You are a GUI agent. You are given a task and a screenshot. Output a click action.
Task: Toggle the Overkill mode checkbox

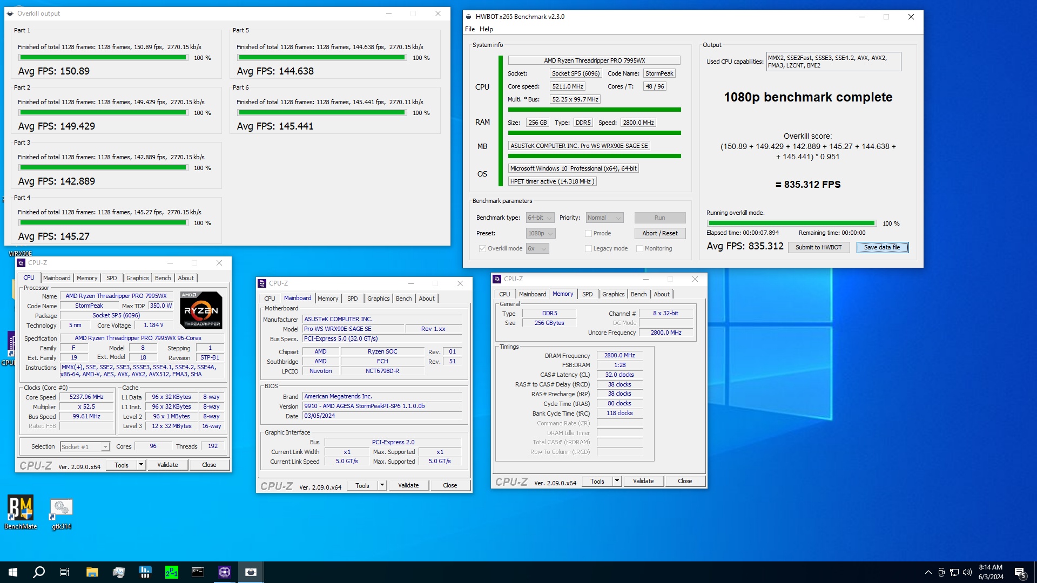[482, 249]
